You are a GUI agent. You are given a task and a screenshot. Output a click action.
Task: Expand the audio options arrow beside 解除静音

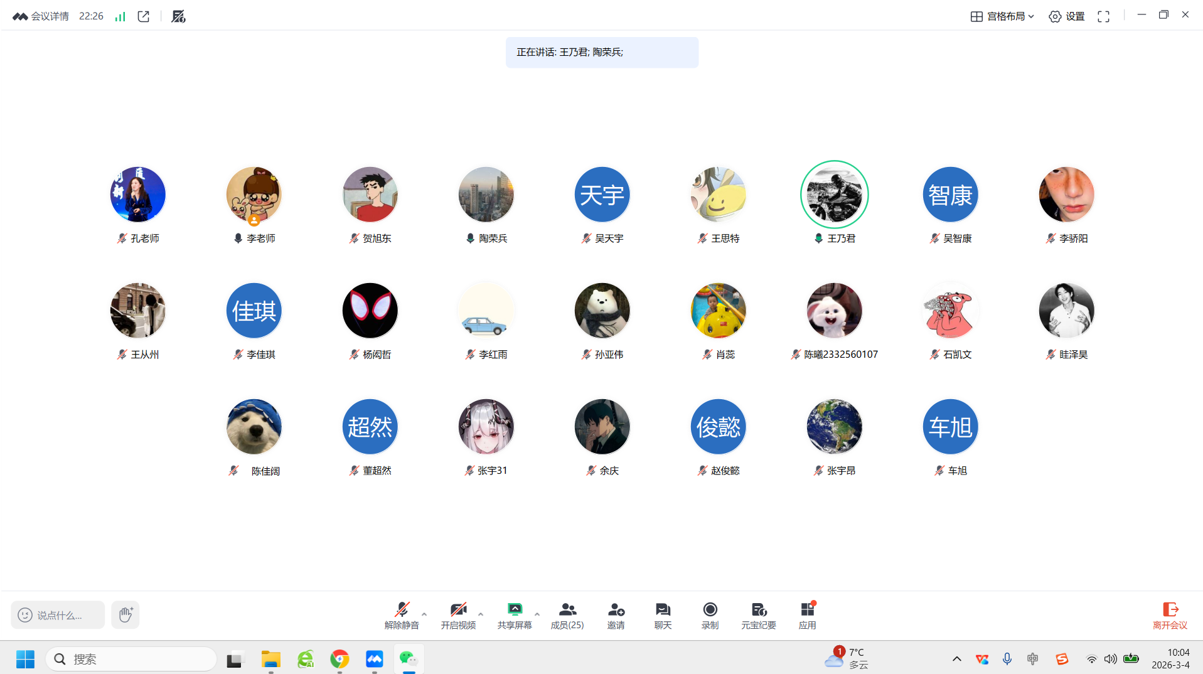click(x=424, y=614)
